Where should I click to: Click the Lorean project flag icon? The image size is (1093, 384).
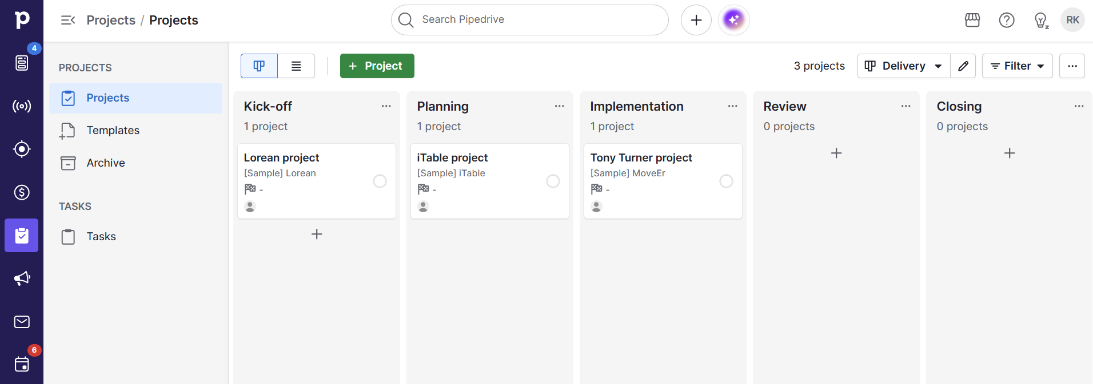(x=250, y=189)
